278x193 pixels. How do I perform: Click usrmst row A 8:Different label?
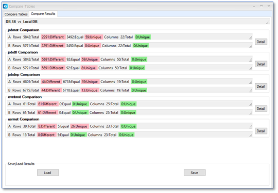[47, 126]
